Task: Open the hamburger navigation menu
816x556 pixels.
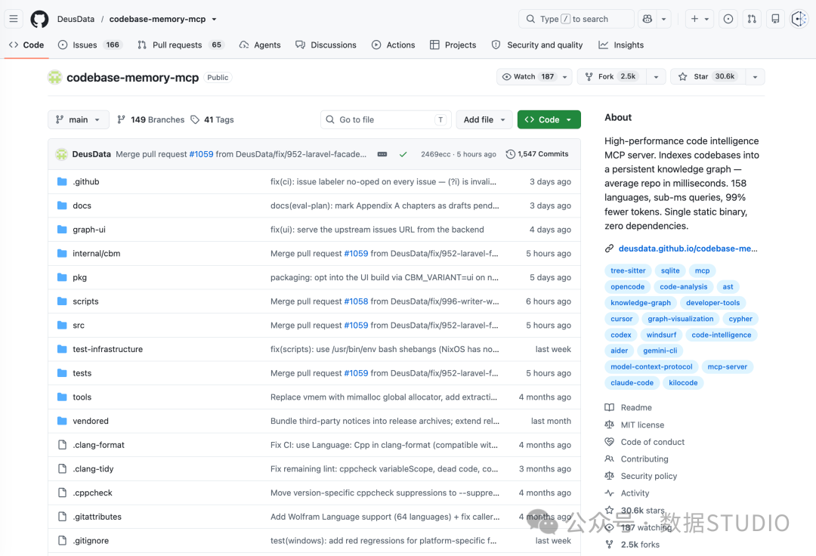Action: tap(14, 19)
